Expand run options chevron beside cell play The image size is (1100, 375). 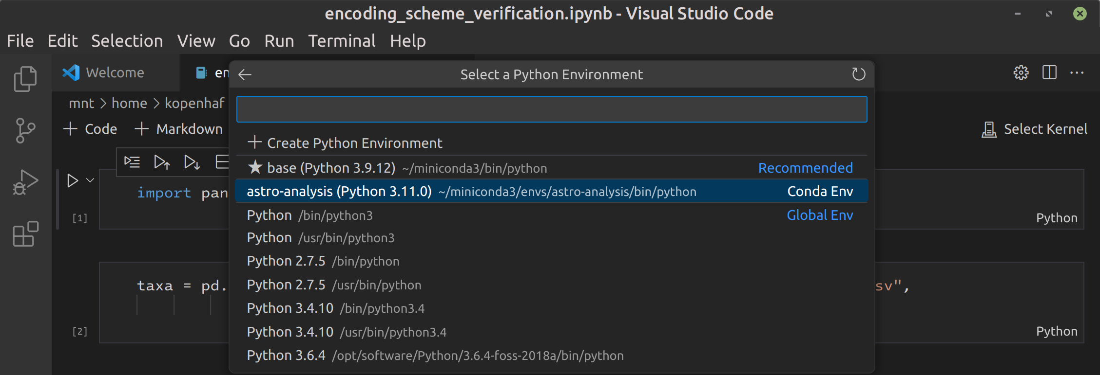point(90,180)
